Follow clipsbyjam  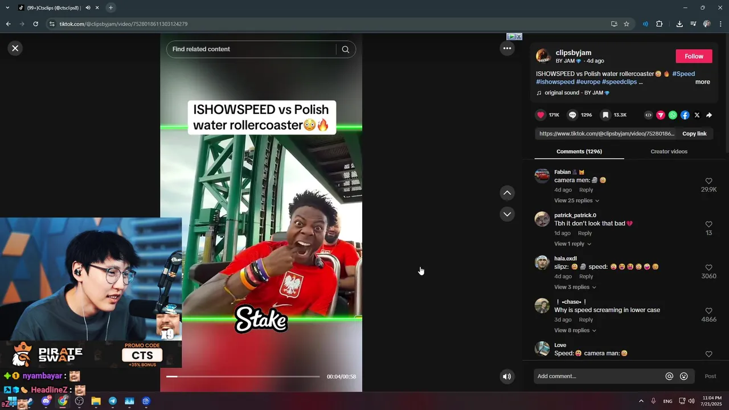click(x=694, y=56)
